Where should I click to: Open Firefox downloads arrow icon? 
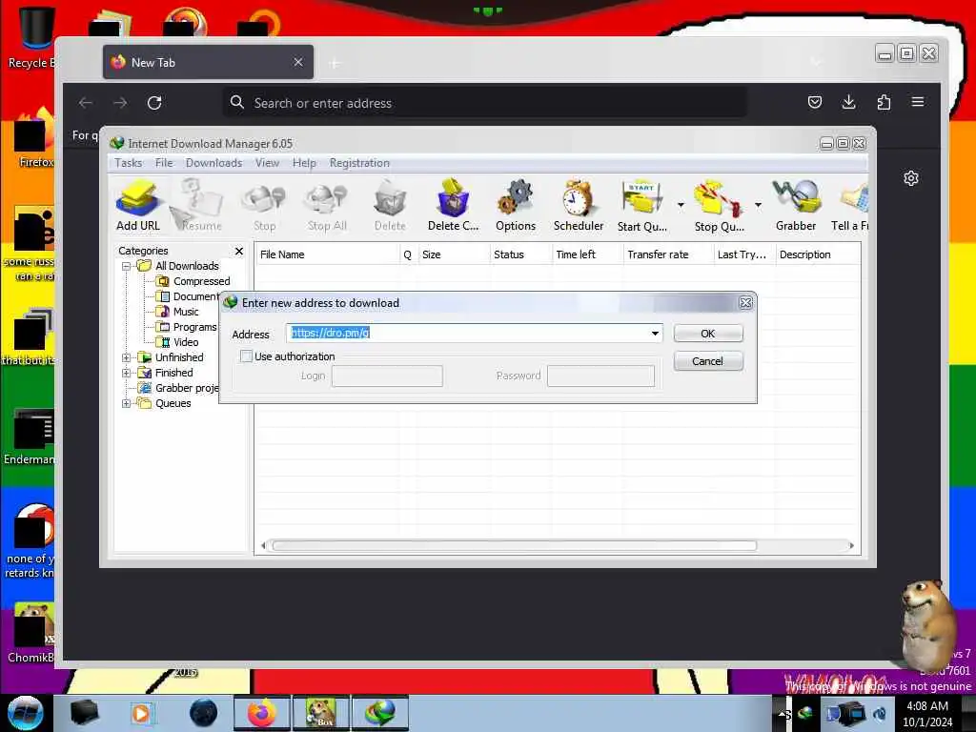848,102
